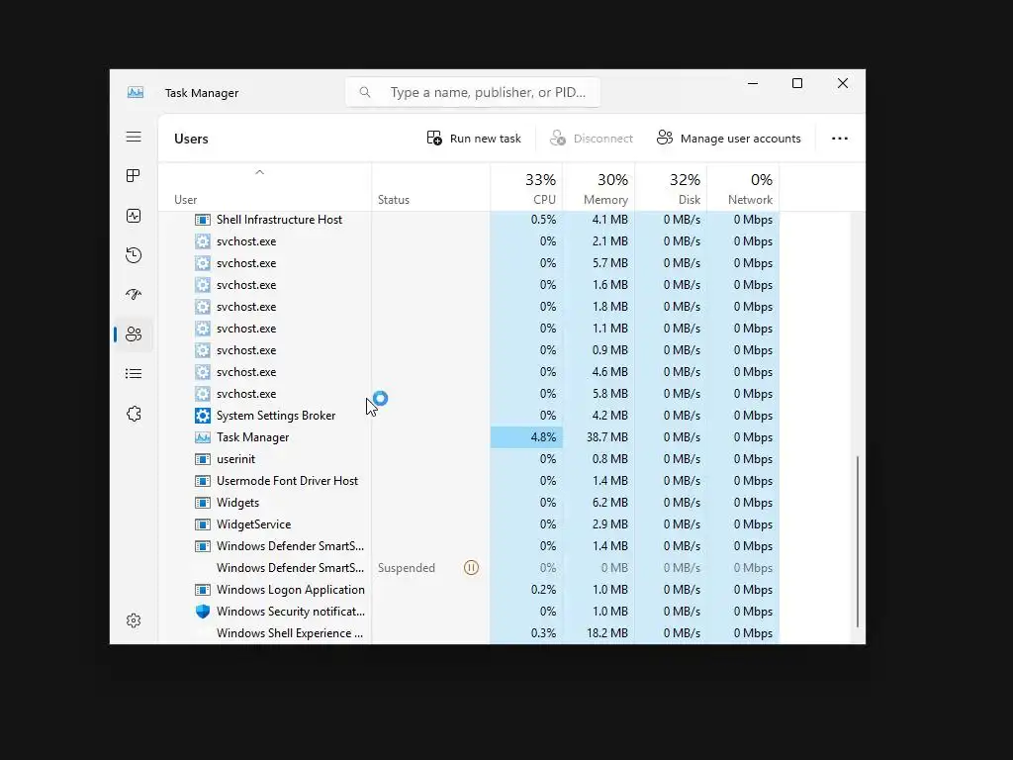1013x760 pixels.
Task: Open the App history page icon
Action: (x=134, y=255)
